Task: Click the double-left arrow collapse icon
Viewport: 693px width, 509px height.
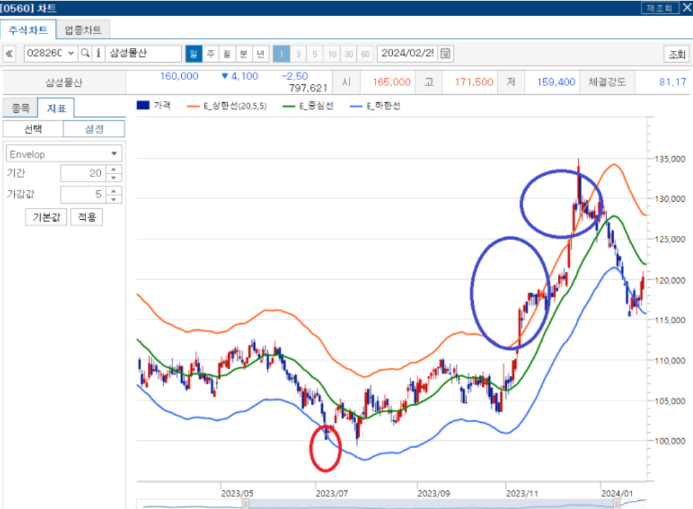Action: tap(9, 54)
